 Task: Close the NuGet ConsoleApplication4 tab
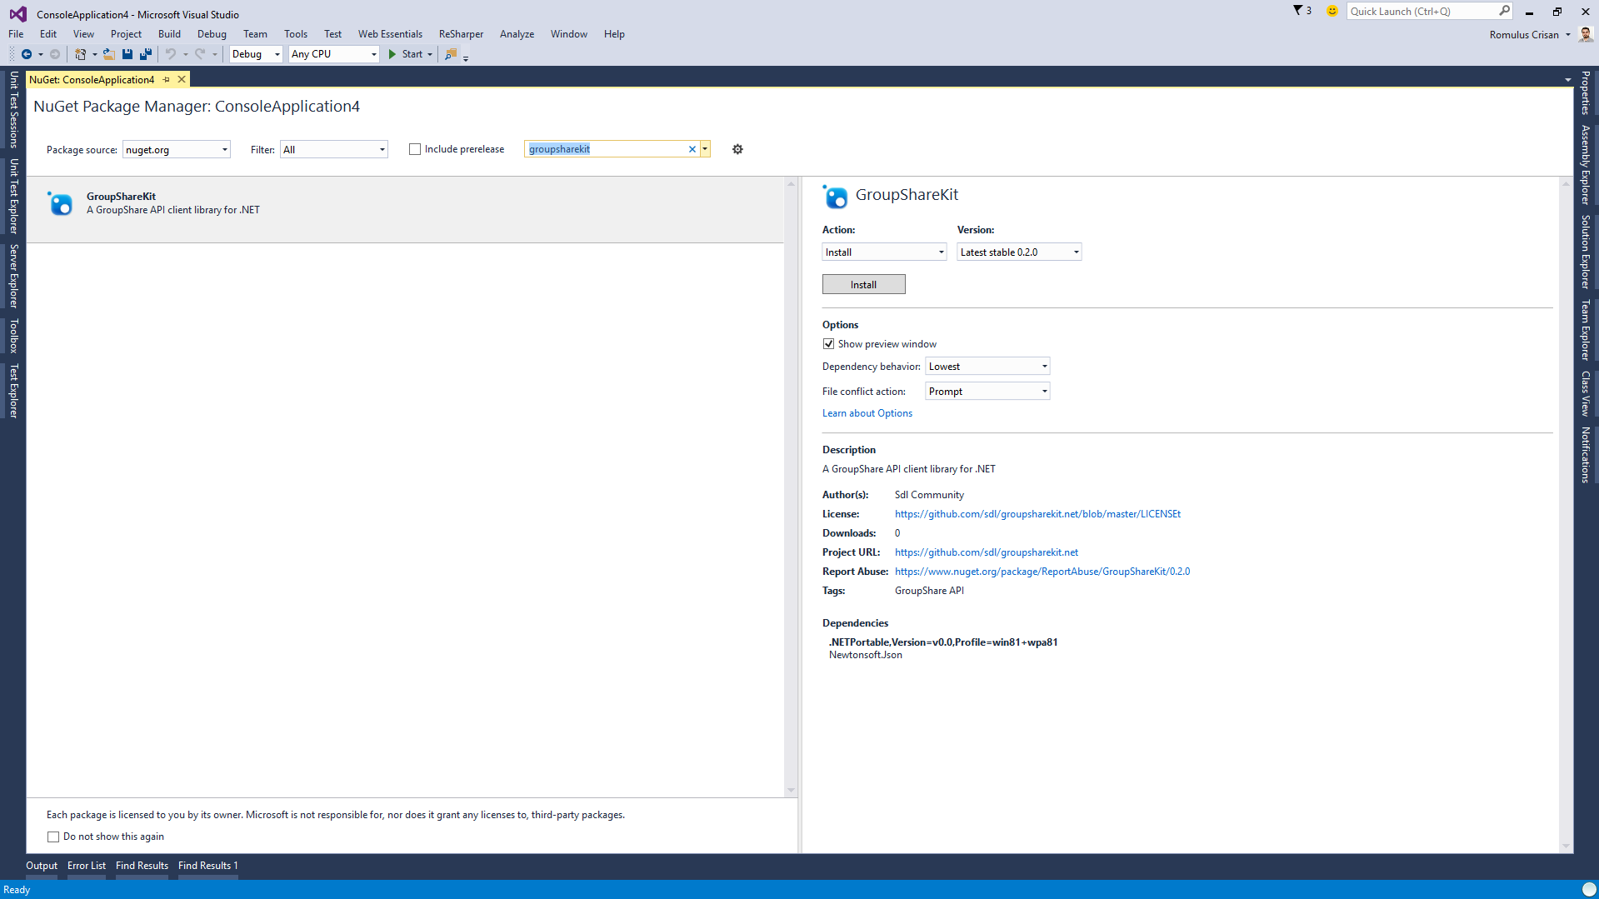(182, 79)
